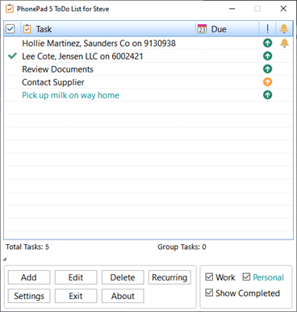The width and height of the screenshot is (297, 312).
Task: Click green priority arrow for Review Documents
Action: click(267, 69)
